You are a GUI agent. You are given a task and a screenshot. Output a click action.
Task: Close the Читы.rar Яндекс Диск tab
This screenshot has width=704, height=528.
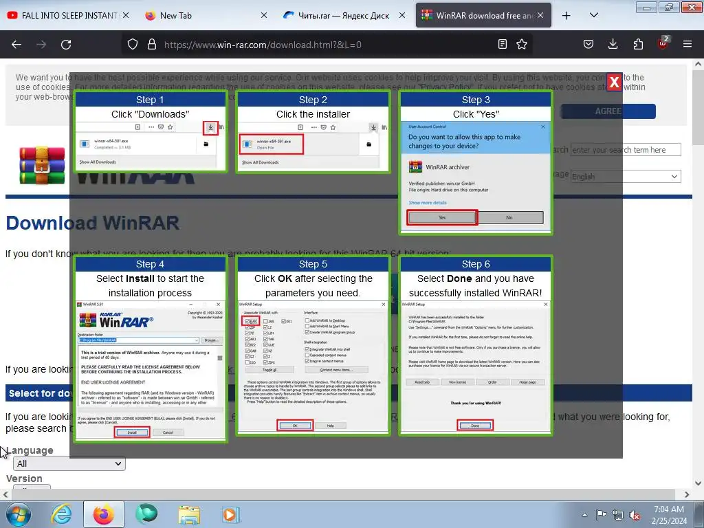tap(402, 15)
